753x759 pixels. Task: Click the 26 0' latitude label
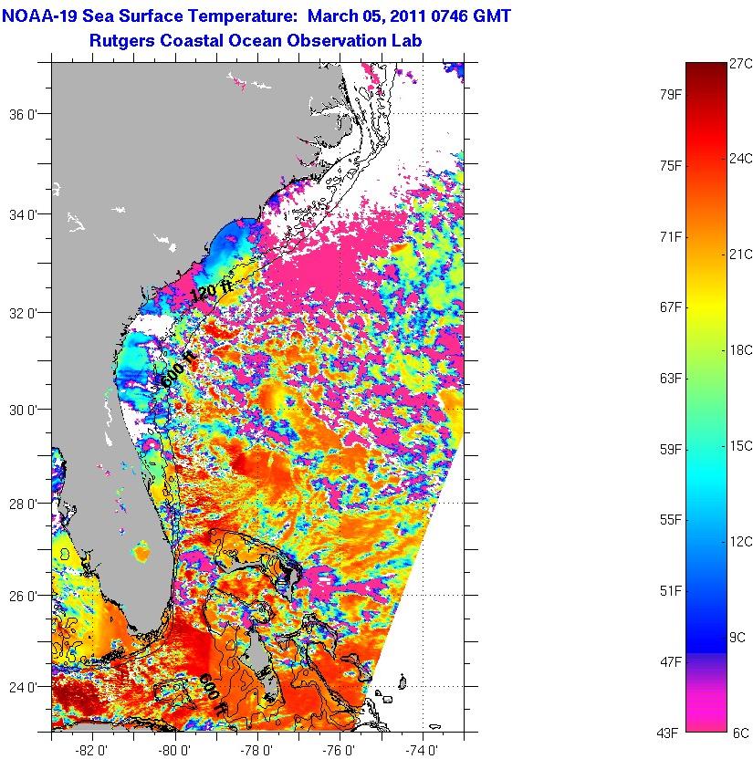pos(23,596)
